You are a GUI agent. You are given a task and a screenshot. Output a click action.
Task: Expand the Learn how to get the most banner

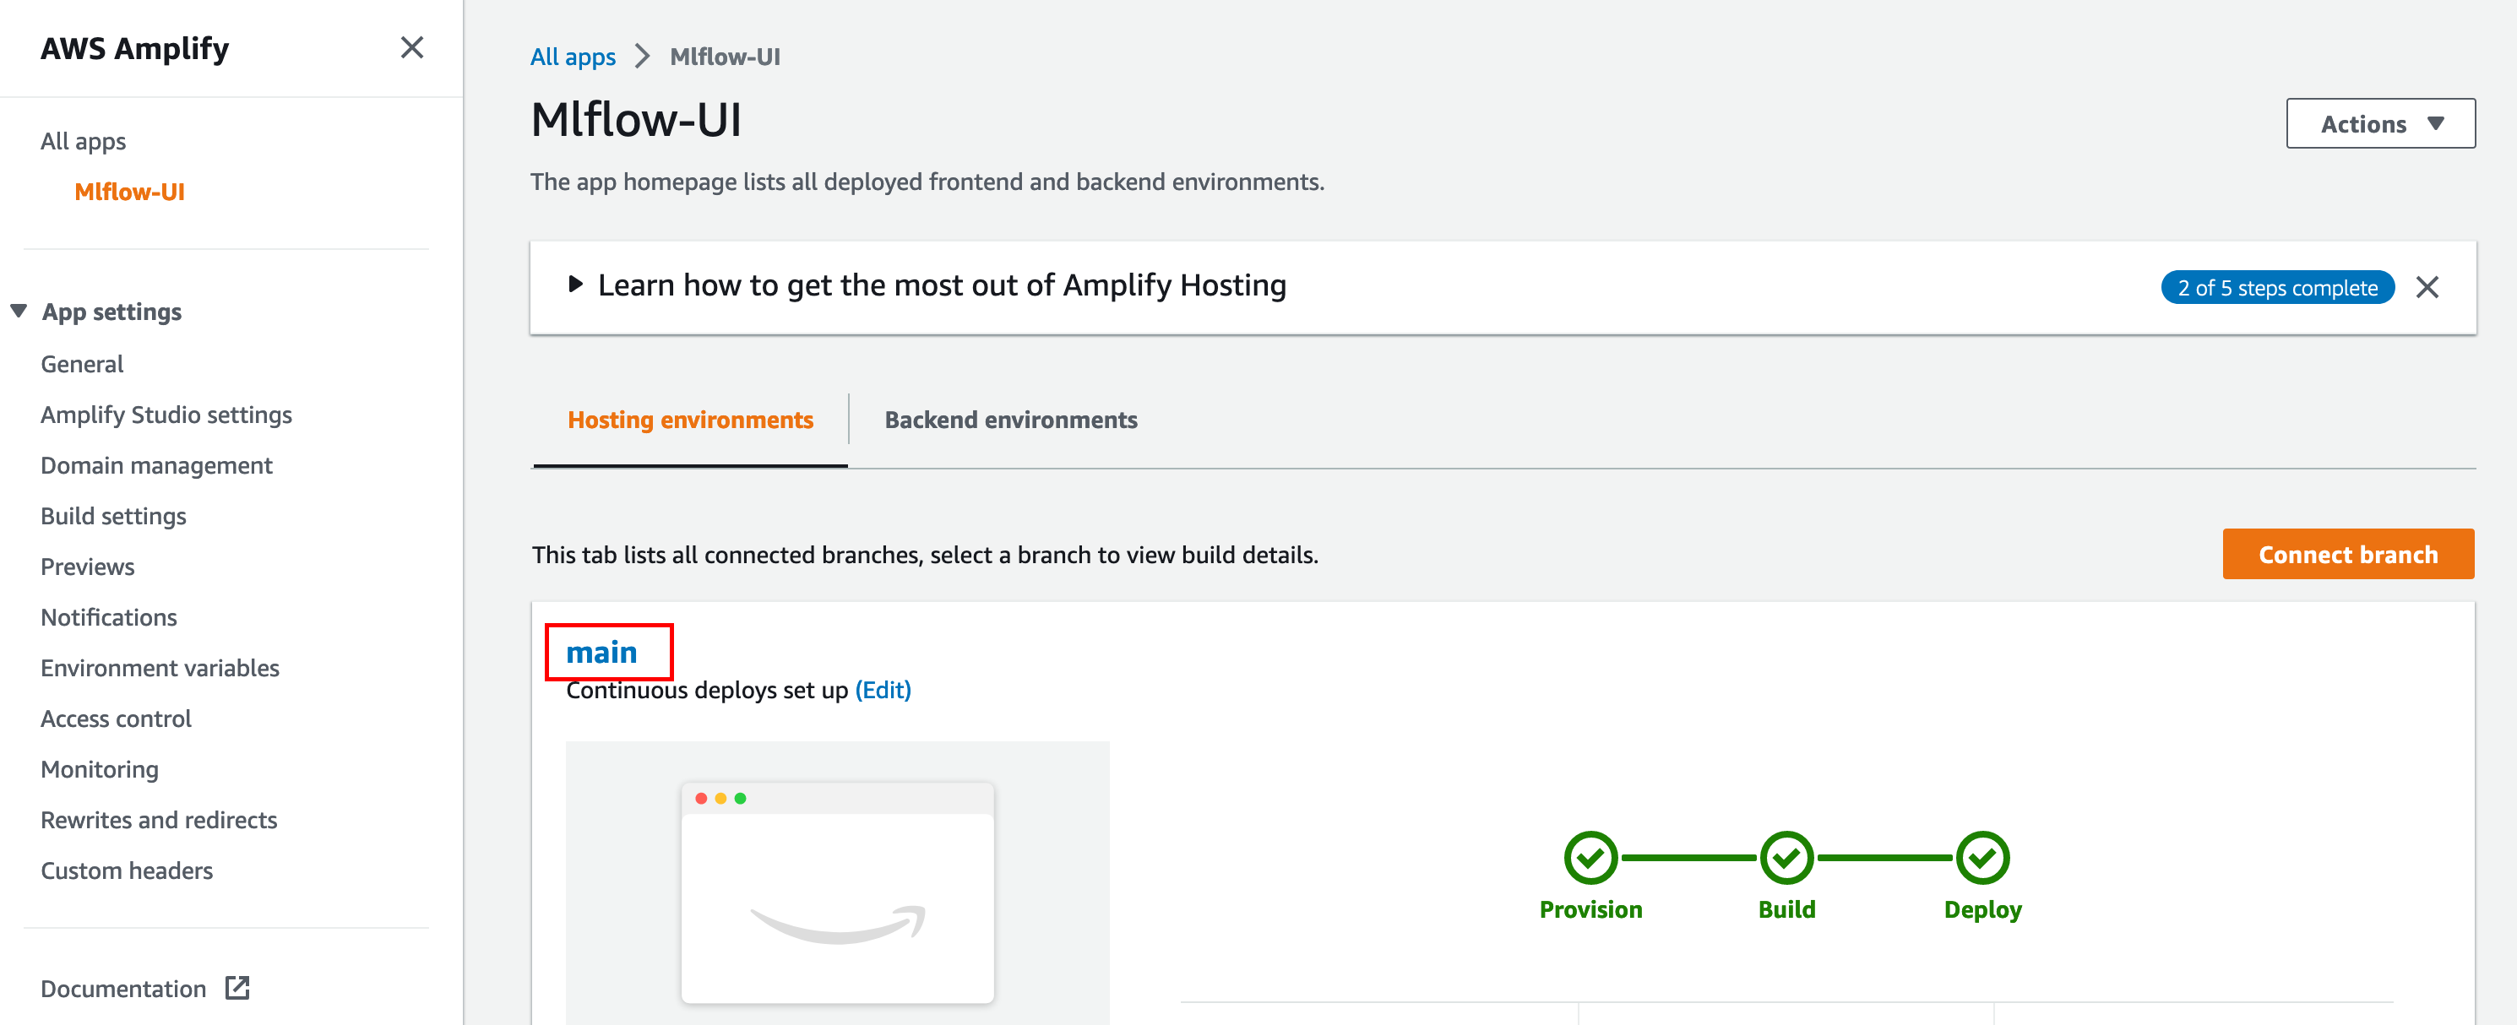(x=575, y=285)
